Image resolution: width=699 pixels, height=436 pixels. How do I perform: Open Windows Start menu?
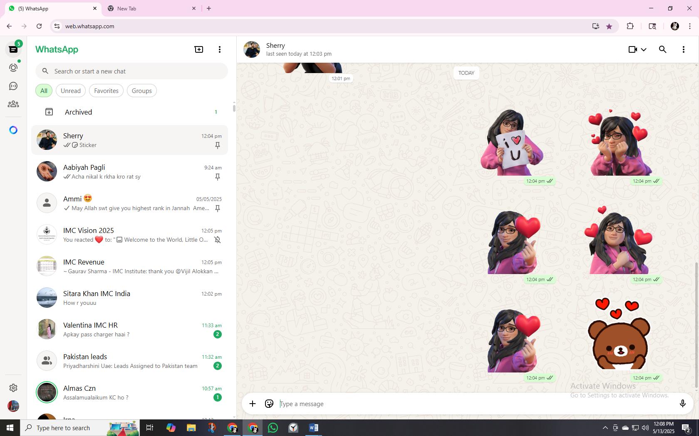(x=10, y=428)
